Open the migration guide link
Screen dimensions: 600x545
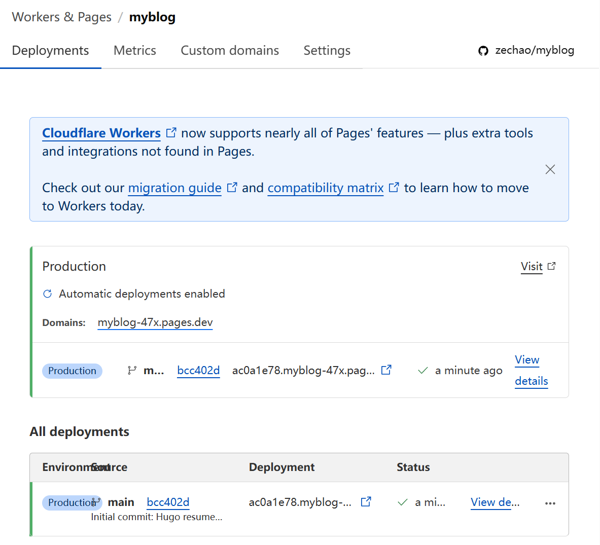175,188
